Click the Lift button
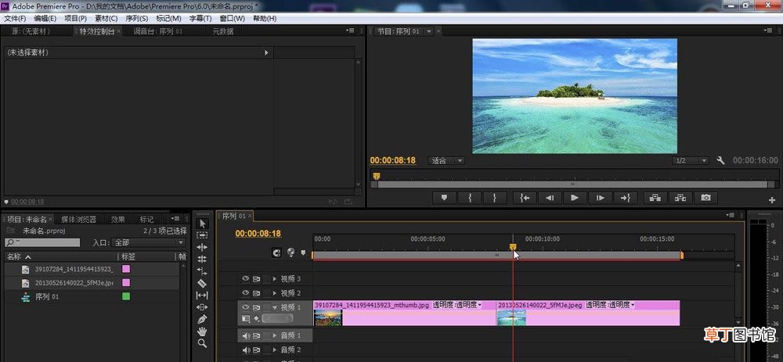Screen dimensions: 783x362 click(x=655, y=198)
